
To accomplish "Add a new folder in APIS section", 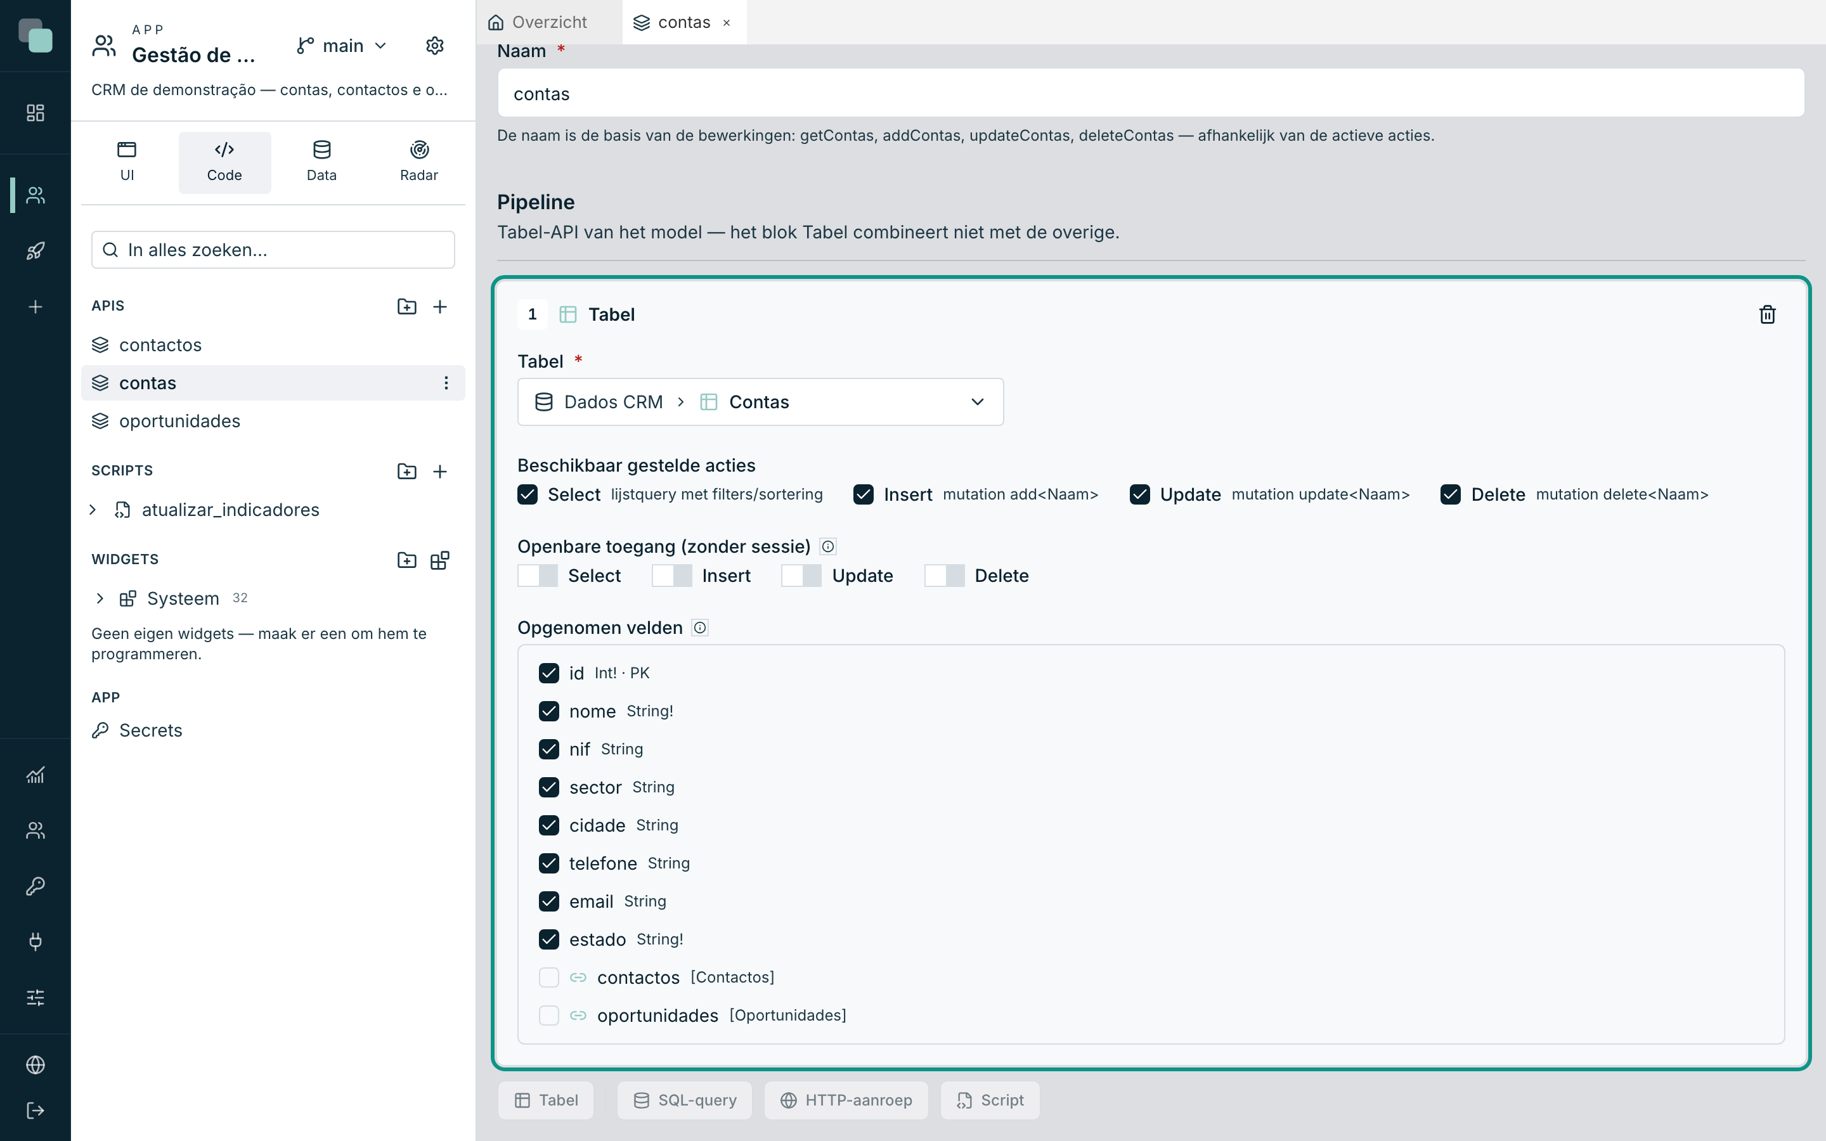I will click(x=406, y=306).
